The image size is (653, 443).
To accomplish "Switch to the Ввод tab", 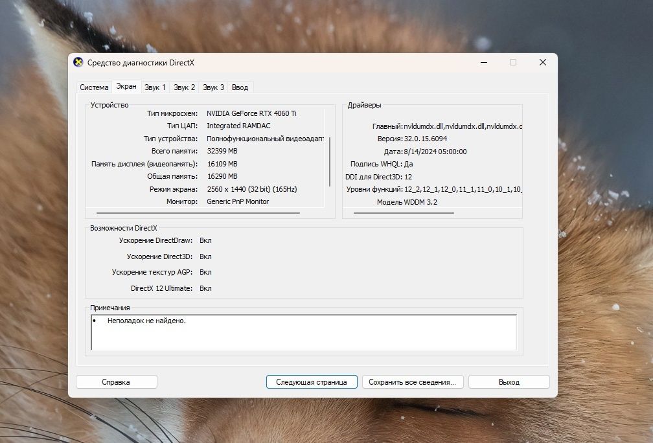I will coord(240,87).
